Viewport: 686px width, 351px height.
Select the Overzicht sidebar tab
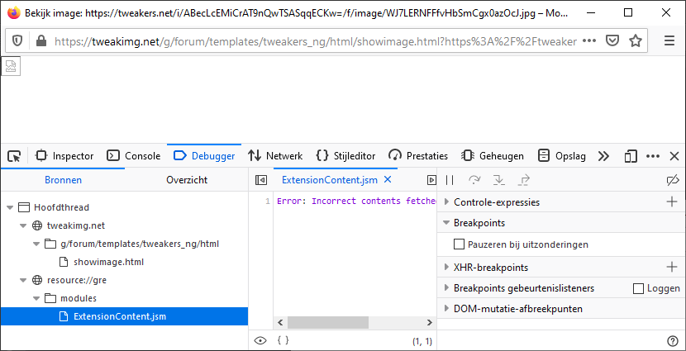point(187,180)
